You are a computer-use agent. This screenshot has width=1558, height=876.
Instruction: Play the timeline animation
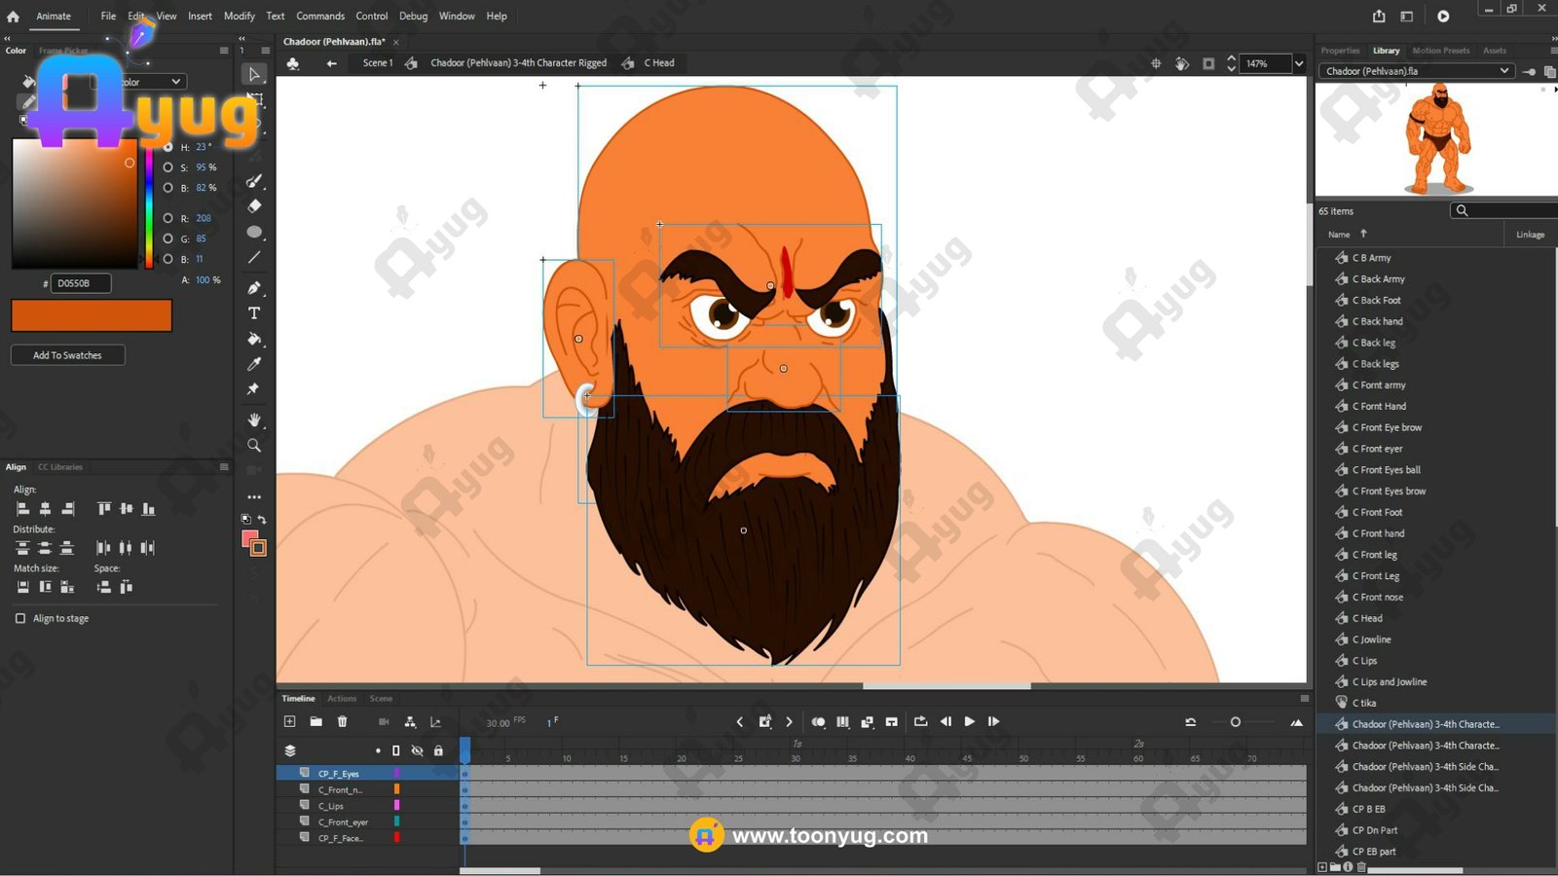pos(969,721)
